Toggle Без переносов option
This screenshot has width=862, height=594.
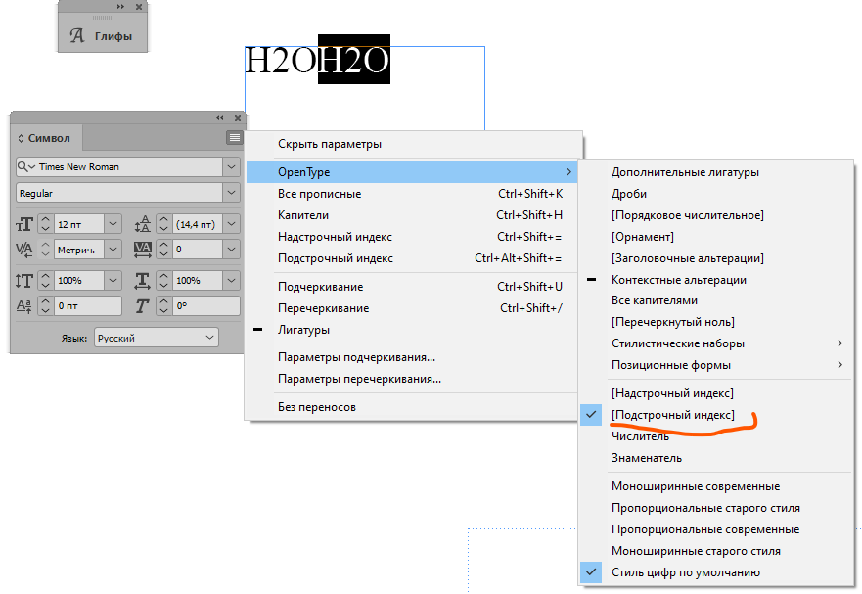[413, 407]
